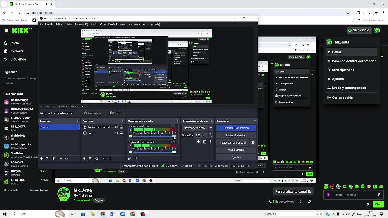Select Panel de control del creador menu item
This screenshot has height=218, width=388.
click(352, 61)
